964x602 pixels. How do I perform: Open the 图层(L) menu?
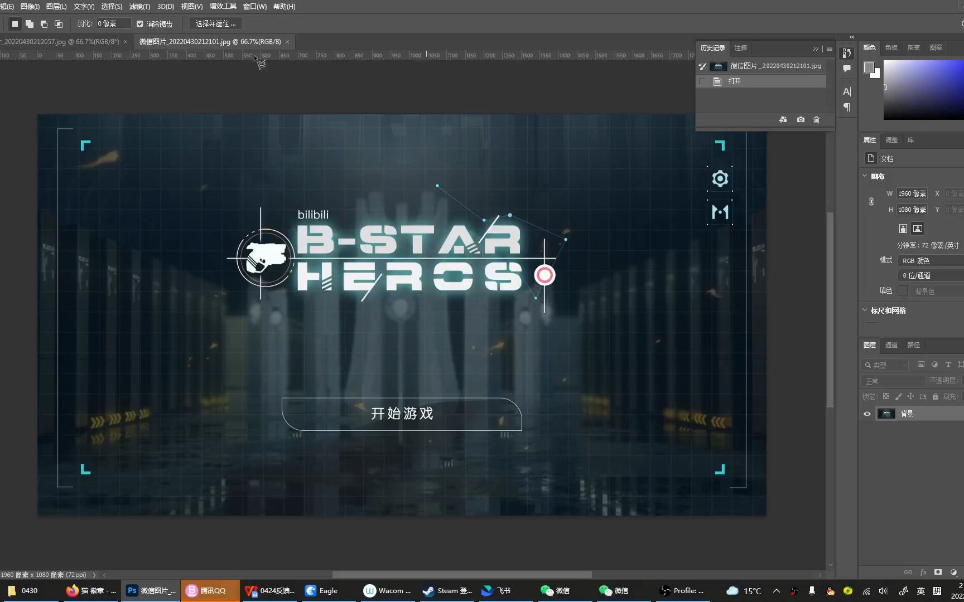pos(56,7)
